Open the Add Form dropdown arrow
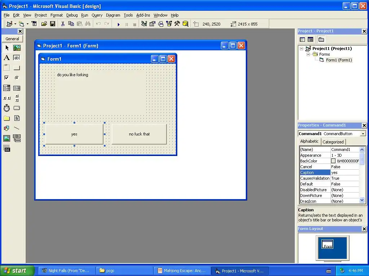The height and width of the screenshot is (276, 369). click(27, 24)
